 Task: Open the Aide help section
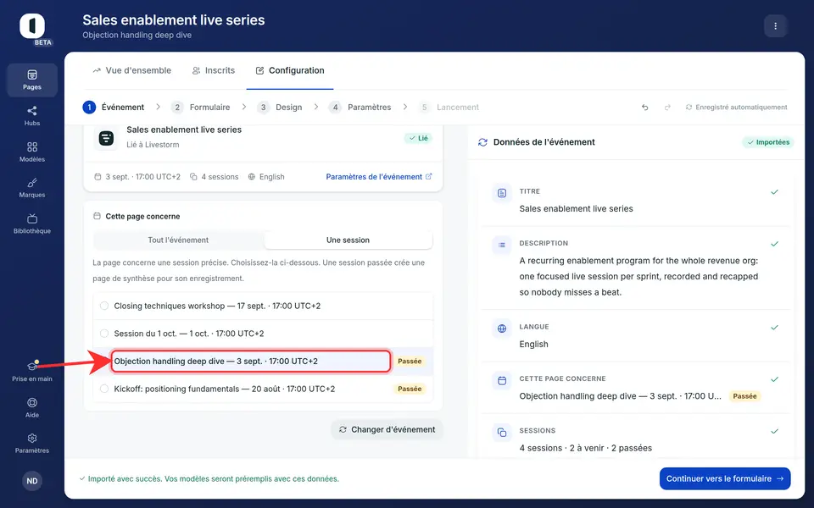click(x=32, y=407)
